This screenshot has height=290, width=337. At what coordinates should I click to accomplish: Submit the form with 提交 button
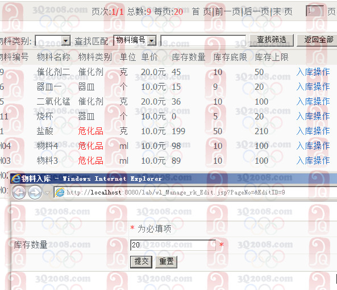pyautogui.click(x=141, y=262)
